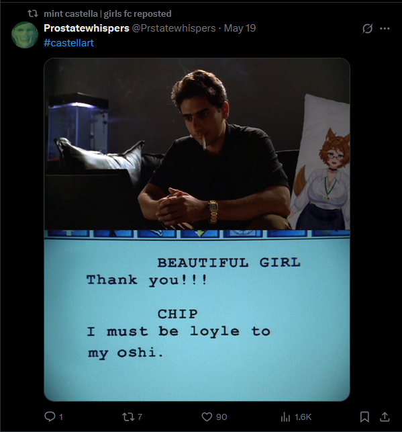Click the repost arrows icon
The height and width of the screenshot is (432, 402).
pos(128,417)
